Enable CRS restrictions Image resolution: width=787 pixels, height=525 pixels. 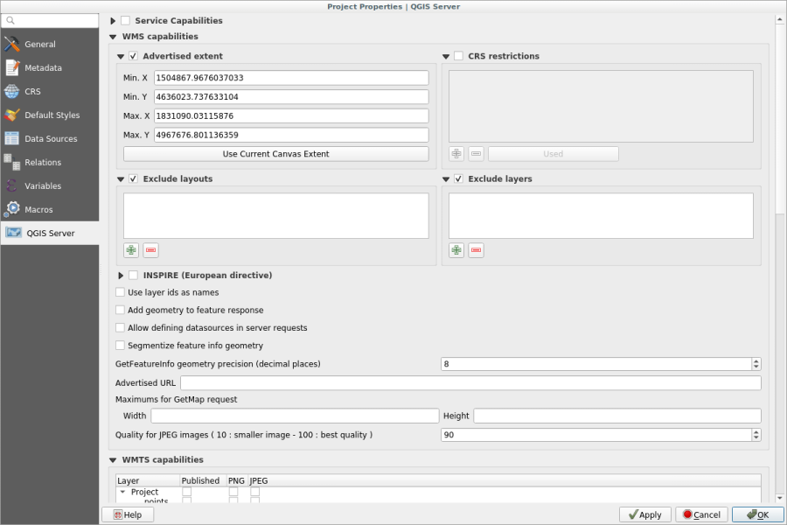(458, 56)
